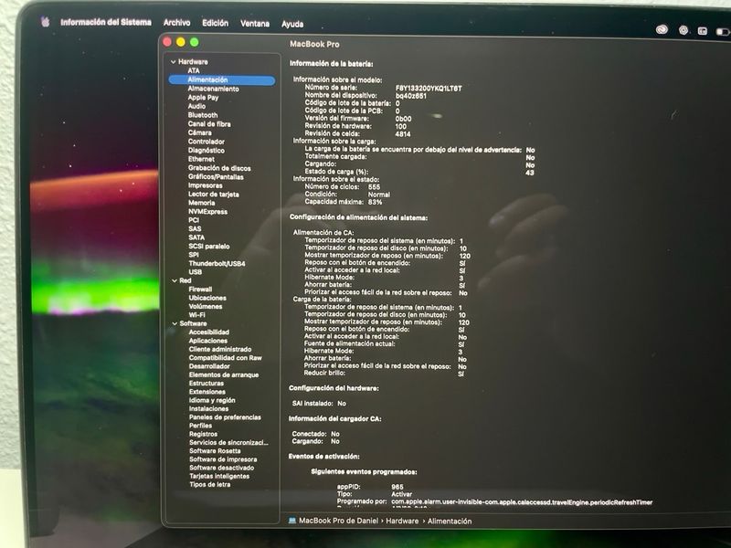Select SAS in the sidebar
Screen dimensions: 731x548
coord(195,229)
